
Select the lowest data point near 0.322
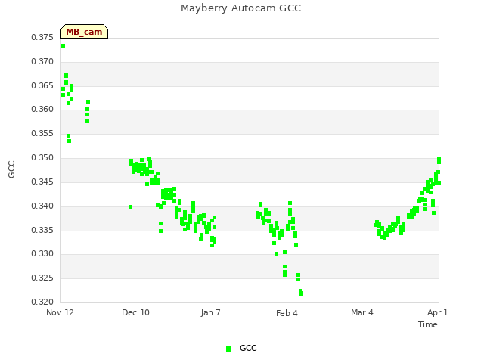pos(301,294)
